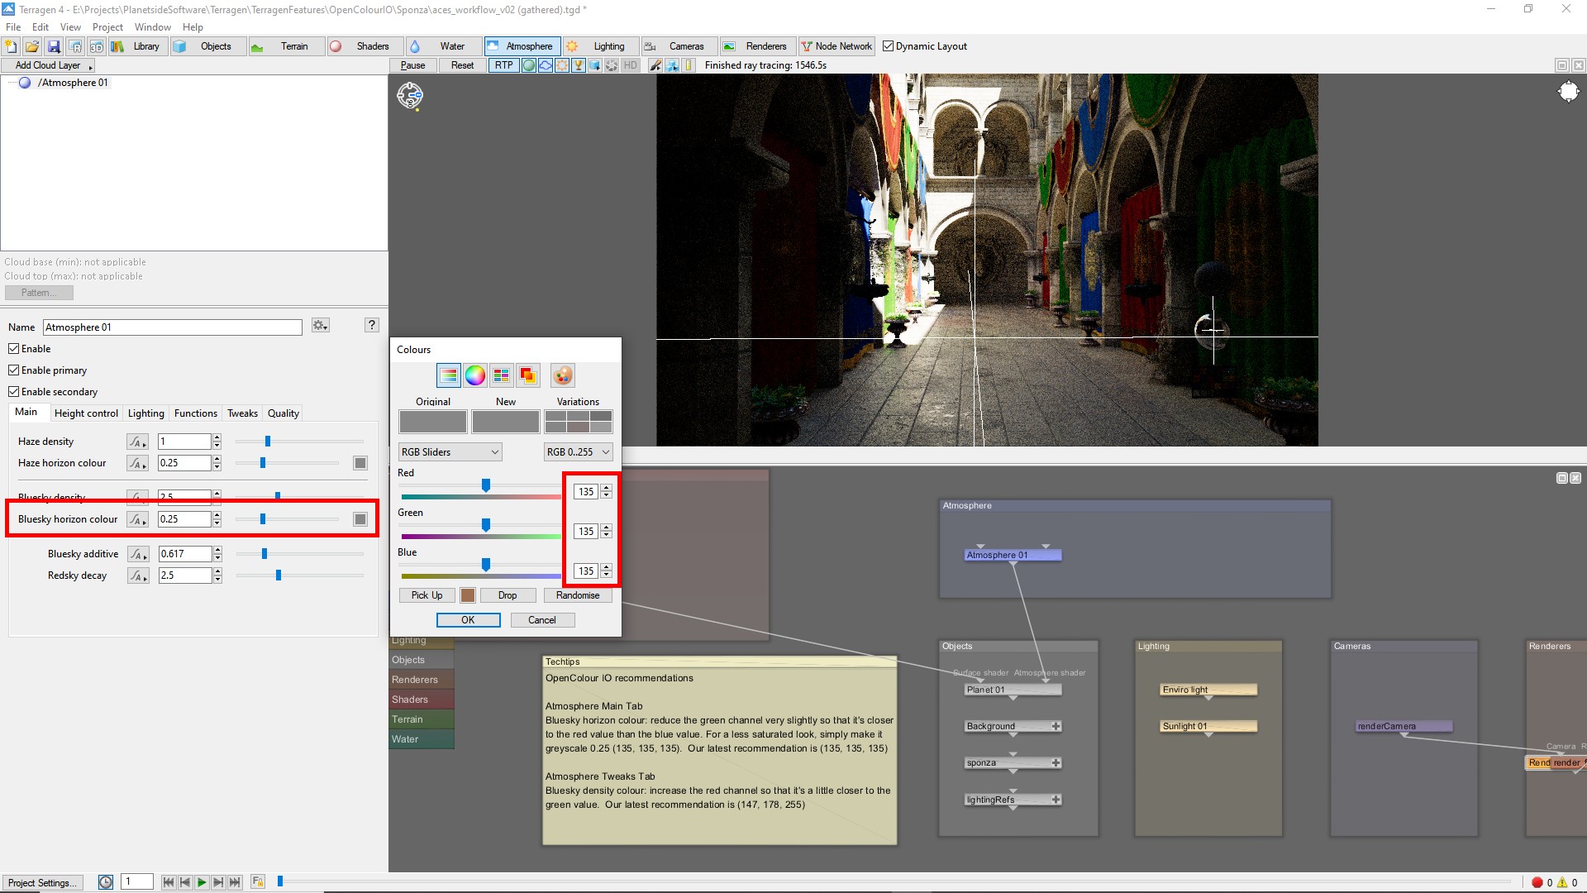Select the colour wheel mode icon
This screenshot has width=1587, height=893.
475,375
